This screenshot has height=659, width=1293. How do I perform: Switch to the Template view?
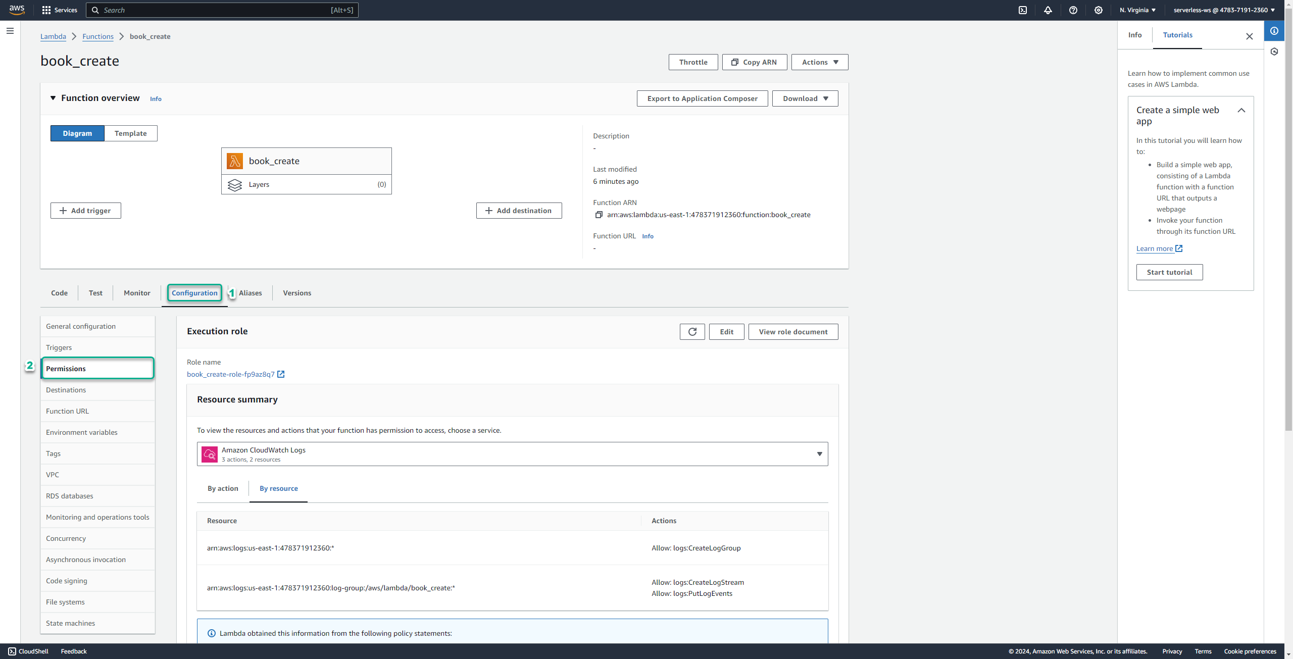click(x=130, y=133)
